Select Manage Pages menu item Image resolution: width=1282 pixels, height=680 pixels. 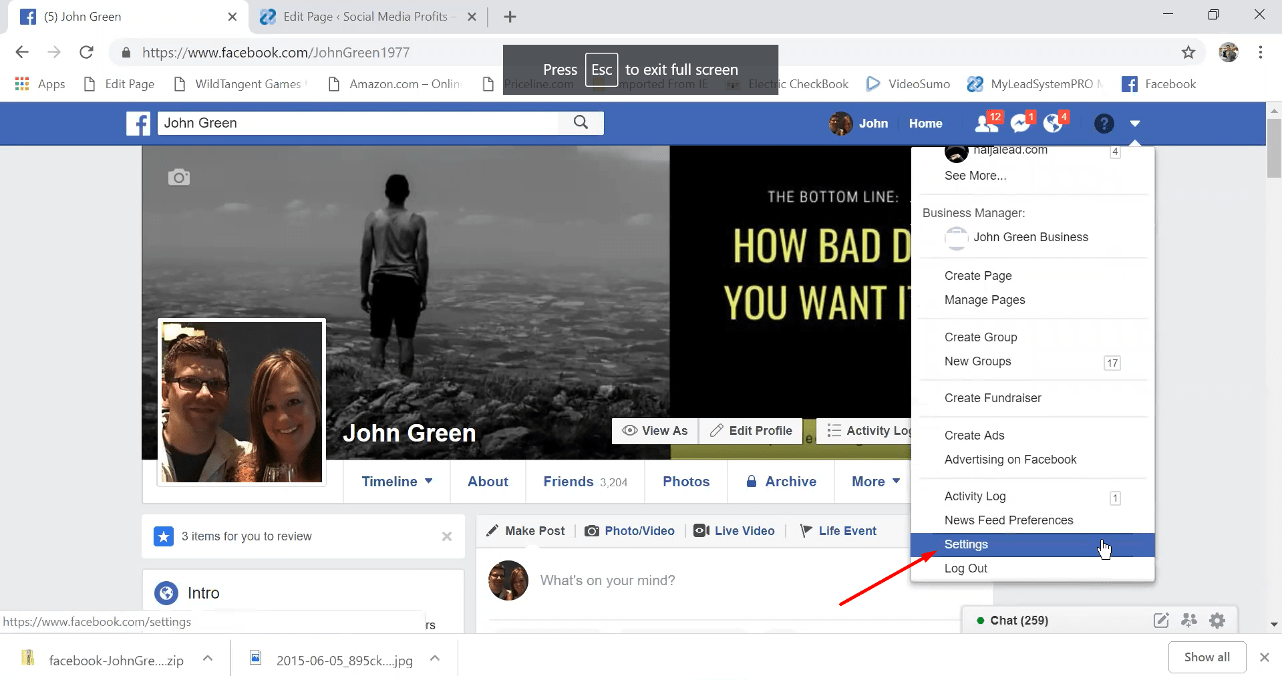pos(1032,300)
